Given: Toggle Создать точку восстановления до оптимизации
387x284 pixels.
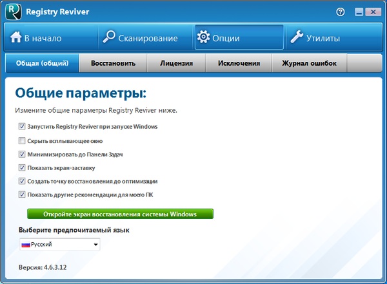Looking at the screenshot, I should 22,181.
